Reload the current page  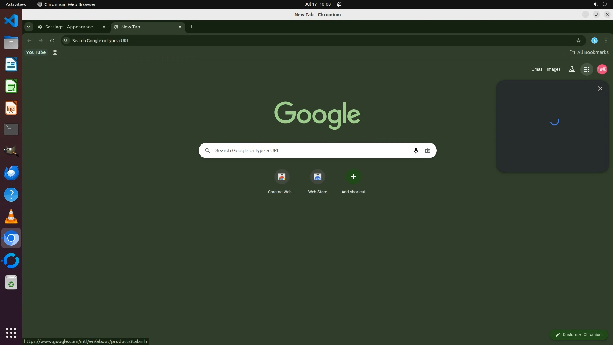52,41
